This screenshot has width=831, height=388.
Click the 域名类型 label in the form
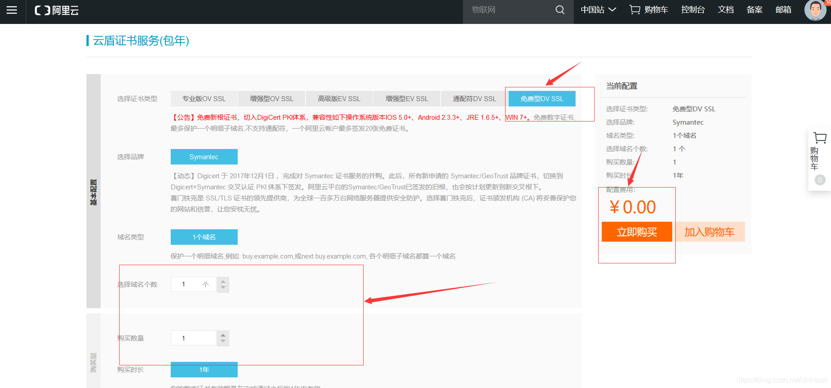tap(130, 237)
